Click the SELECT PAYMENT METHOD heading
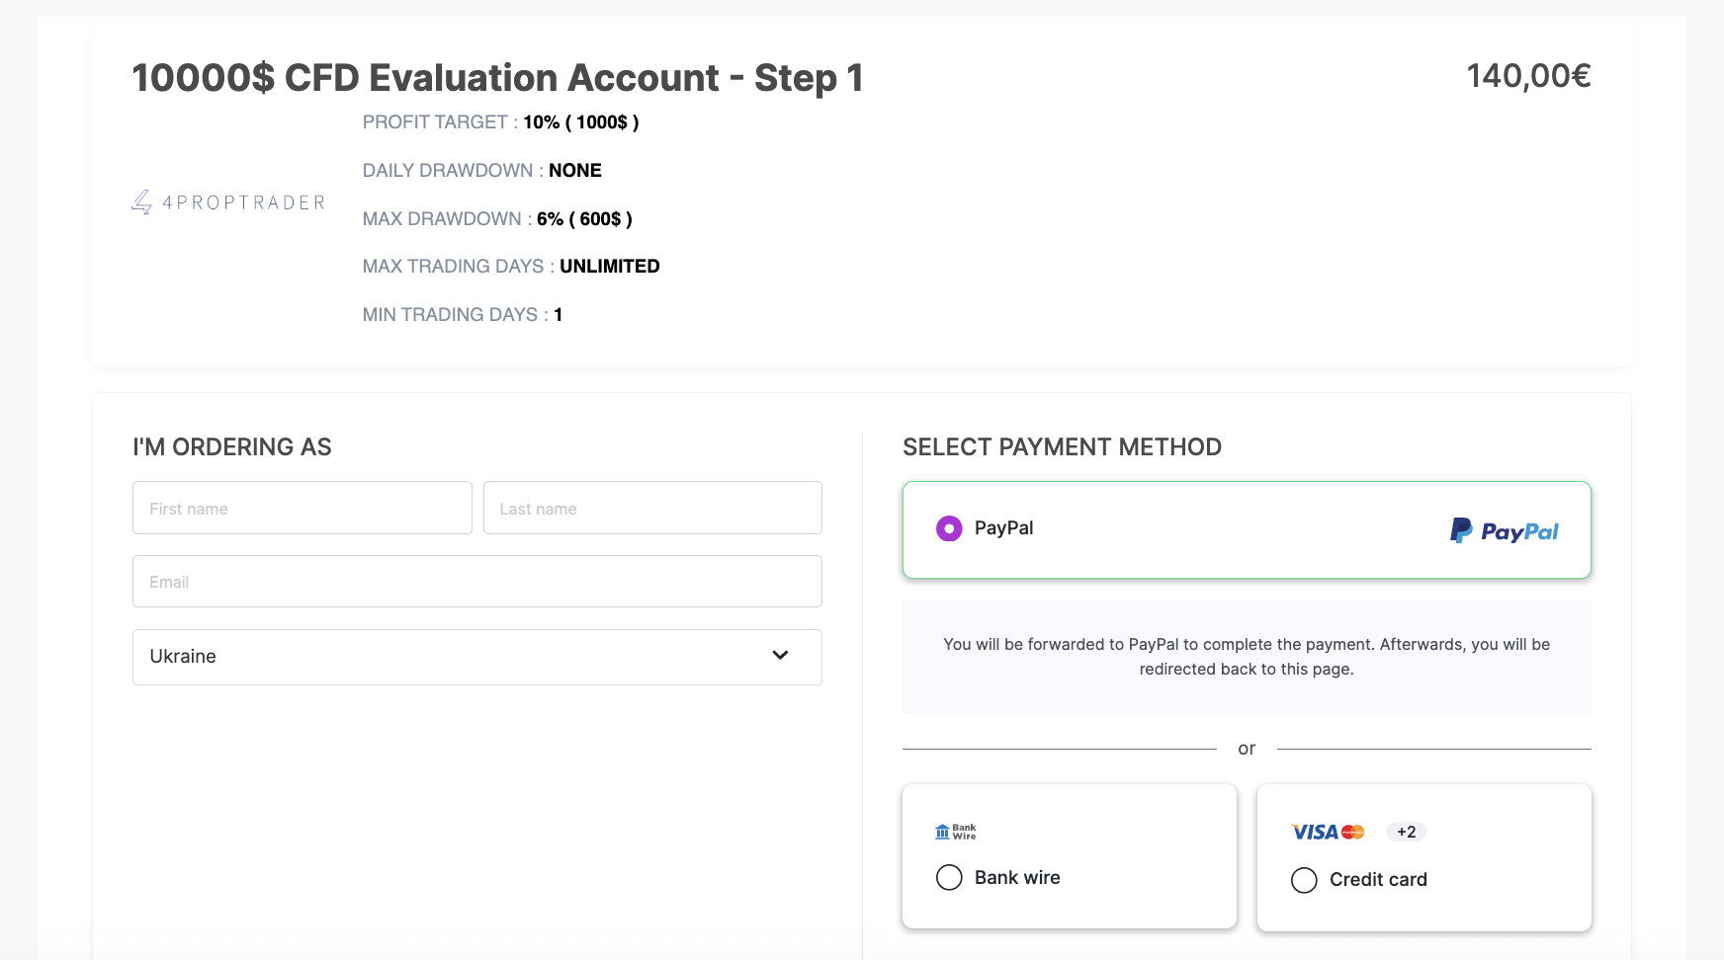Screen dimensions: 1724x960 (x=1062, y=447)
